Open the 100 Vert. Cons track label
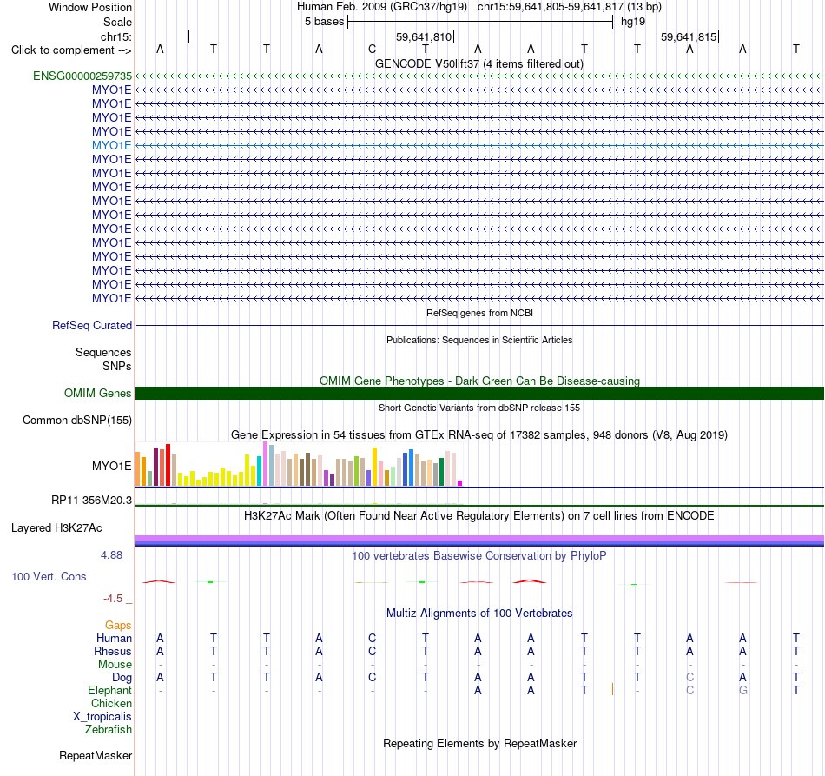 click(x=49, y=576)
